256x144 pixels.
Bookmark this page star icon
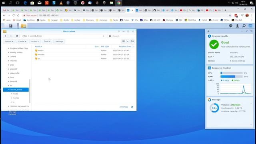(x=230, y=15)
